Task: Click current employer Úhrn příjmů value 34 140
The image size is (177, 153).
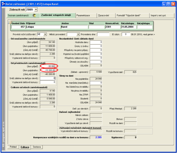Action: (48, 42)
